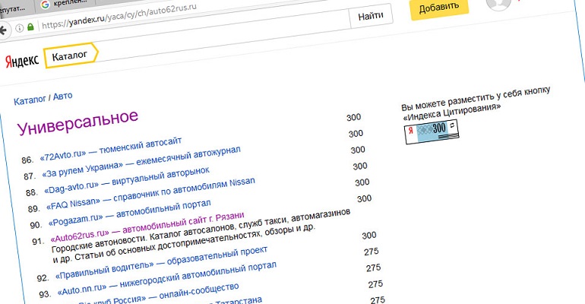Select the Городские автоновости description text
The width and height of the screenshot is (585, 304).
pos(201,236)
